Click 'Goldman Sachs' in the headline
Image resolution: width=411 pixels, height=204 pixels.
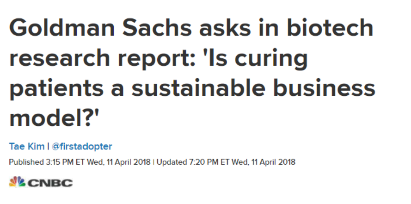pos(101,27)
